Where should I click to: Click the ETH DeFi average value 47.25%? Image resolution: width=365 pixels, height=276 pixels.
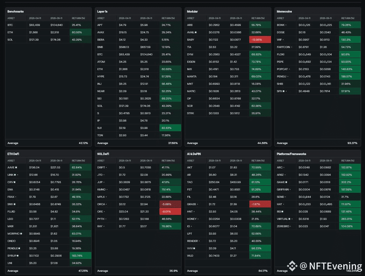pos(83,271)
